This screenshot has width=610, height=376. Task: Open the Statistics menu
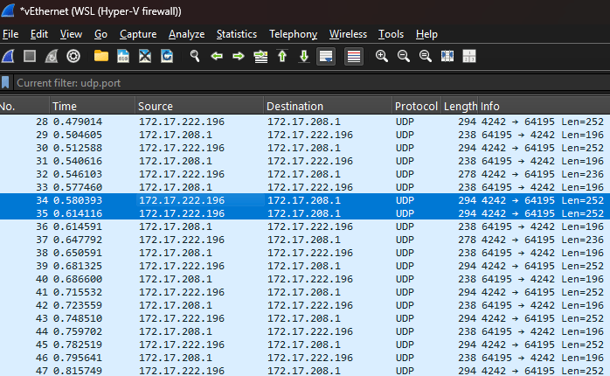coord(236,34)
